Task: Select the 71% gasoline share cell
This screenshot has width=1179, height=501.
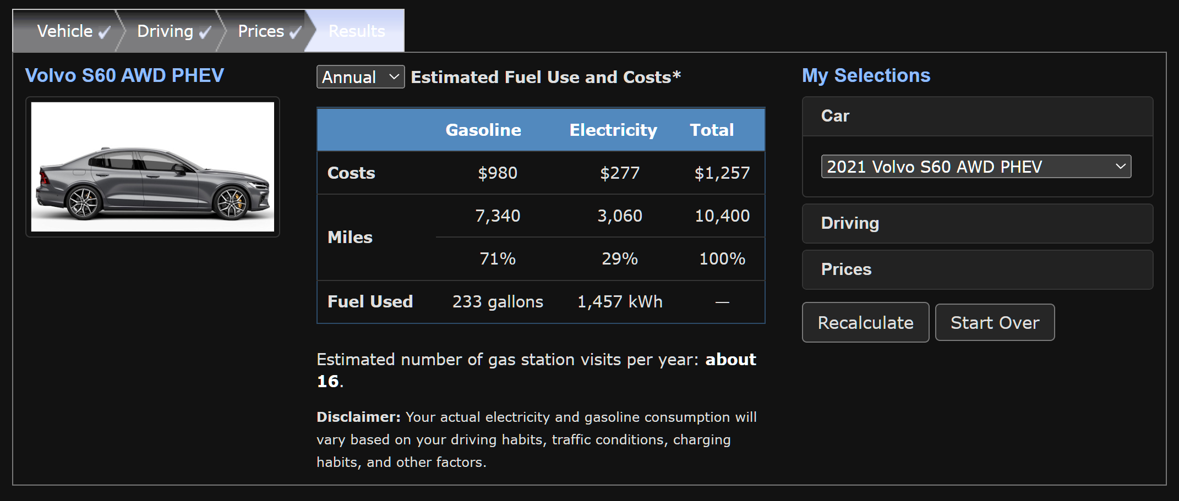Action: [498, 258]
